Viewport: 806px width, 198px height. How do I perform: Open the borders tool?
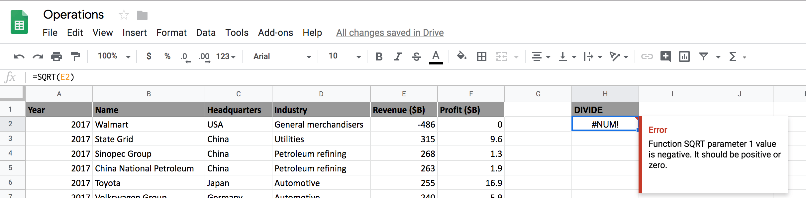coord(481,56)
